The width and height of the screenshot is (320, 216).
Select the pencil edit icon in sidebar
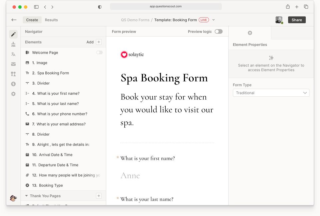pyautogui.click(x=13, y=34)
